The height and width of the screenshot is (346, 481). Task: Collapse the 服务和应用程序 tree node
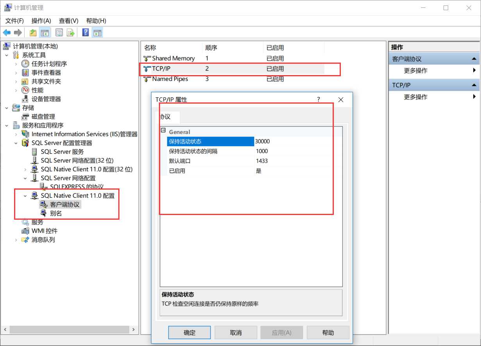(7, 125)
